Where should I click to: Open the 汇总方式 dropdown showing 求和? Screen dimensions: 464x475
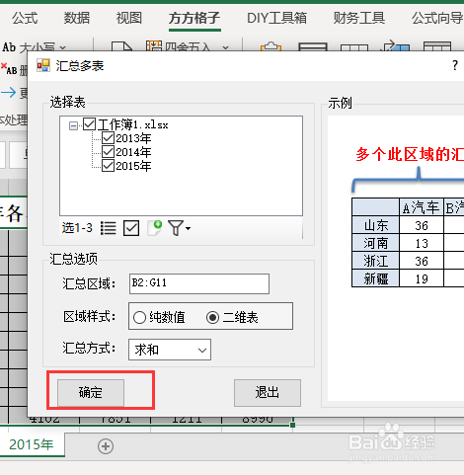coord(170,350)
